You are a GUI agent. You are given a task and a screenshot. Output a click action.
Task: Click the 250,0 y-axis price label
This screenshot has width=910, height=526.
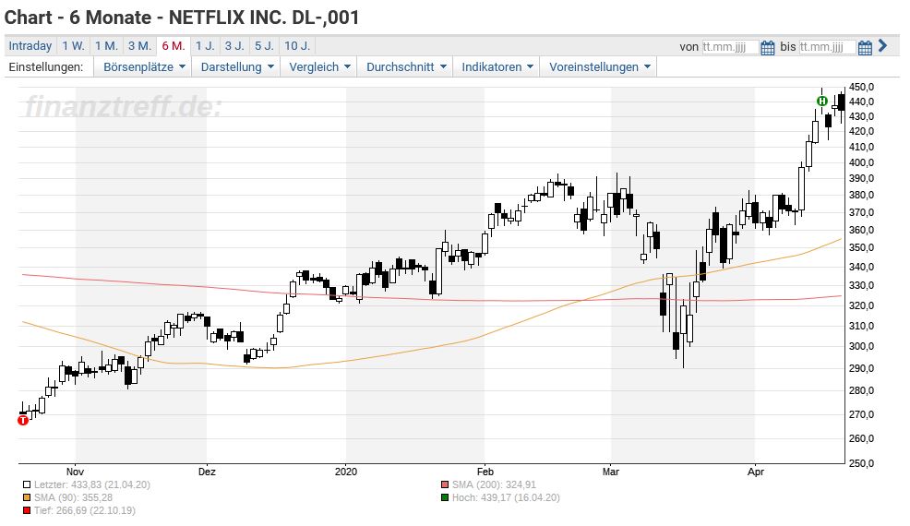861,463
